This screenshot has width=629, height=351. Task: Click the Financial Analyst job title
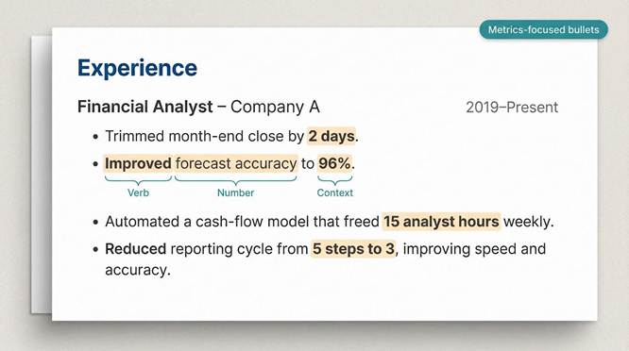[x=144, y=107]
